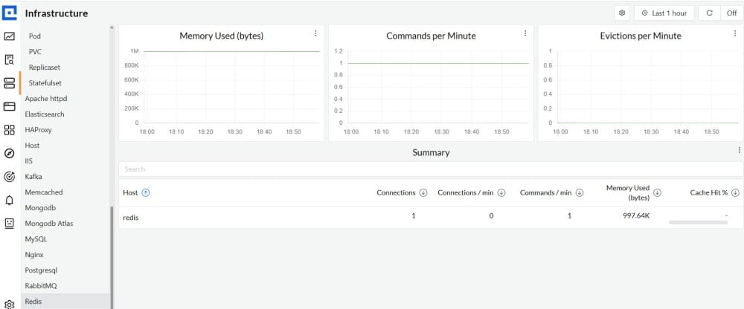Open Nginx integration

coord(34,255)
